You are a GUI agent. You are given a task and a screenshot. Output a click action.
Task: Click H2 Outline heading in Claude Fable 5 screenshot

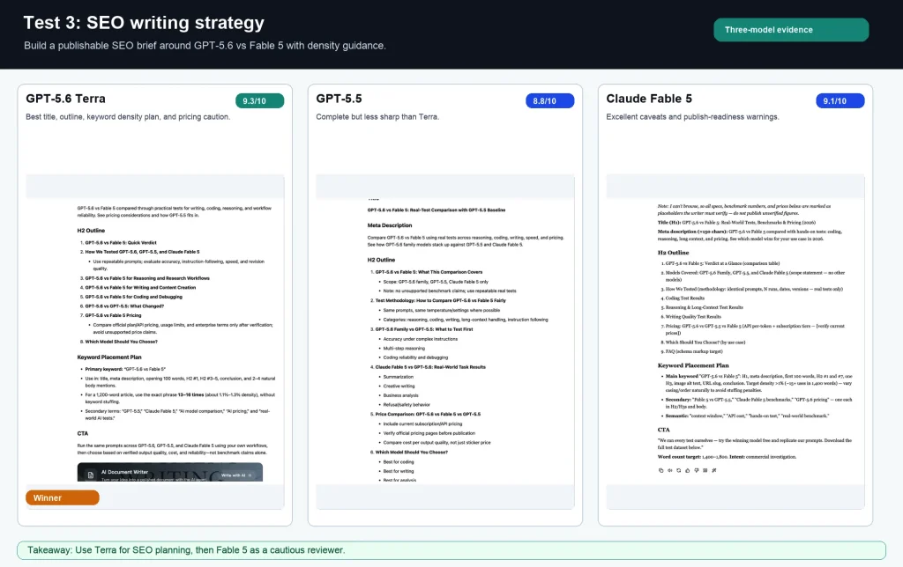coord(673,253)
